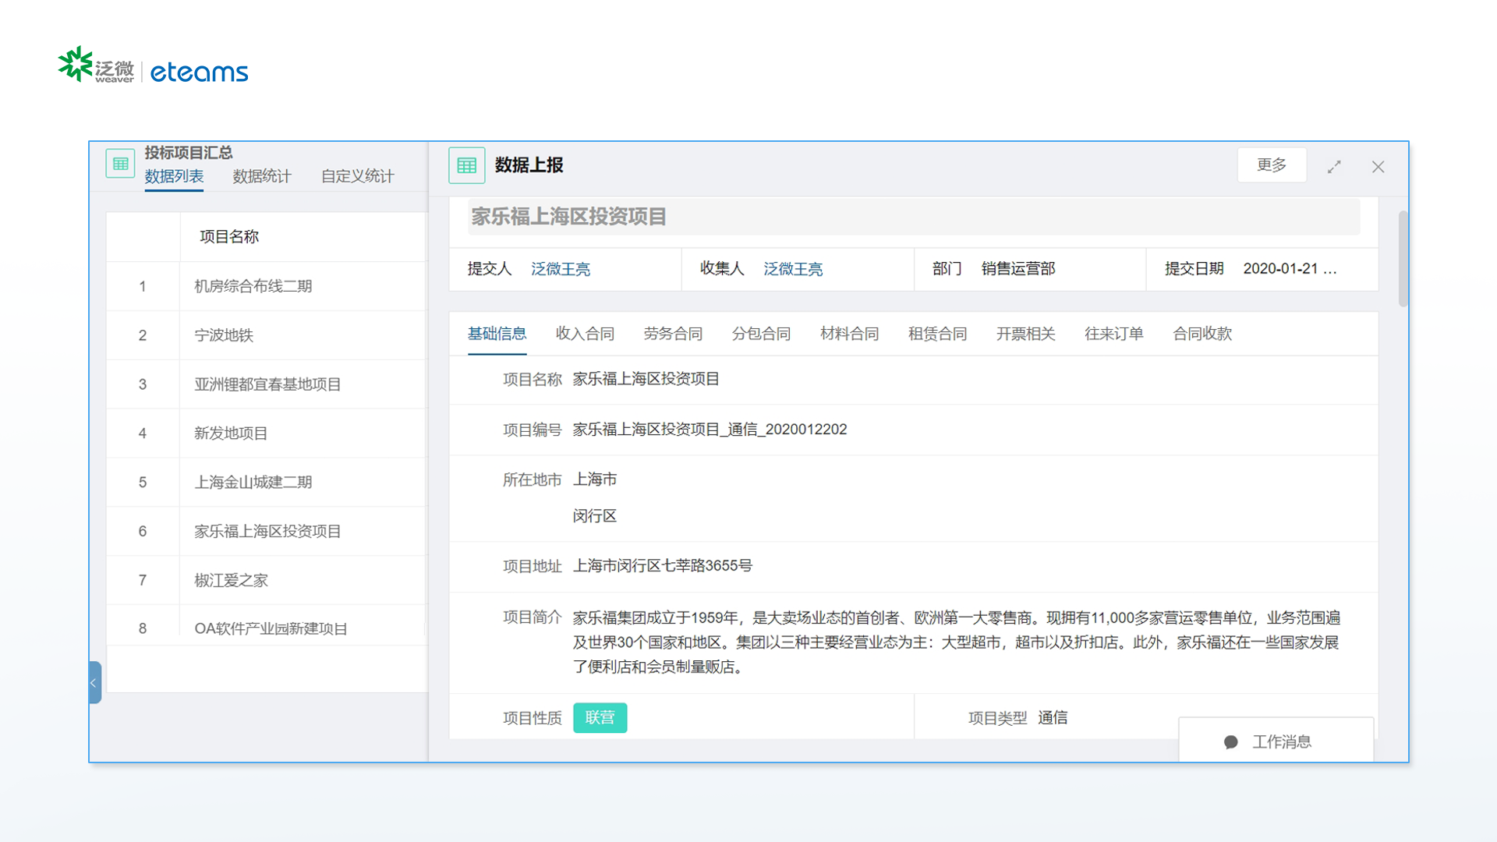The image size is (1497, 842).
Task: Click the 项目名称 column header
Action: (229, 237)
